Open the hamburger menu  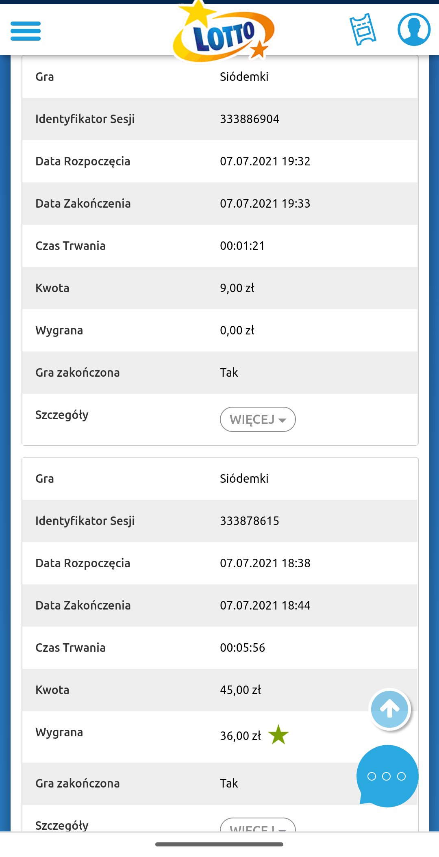pyautogui.click(x=26, y=31)
